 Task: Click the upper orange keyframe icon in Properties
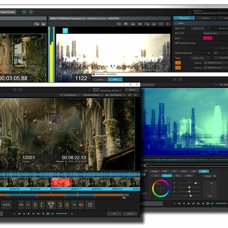coord(178,63)
